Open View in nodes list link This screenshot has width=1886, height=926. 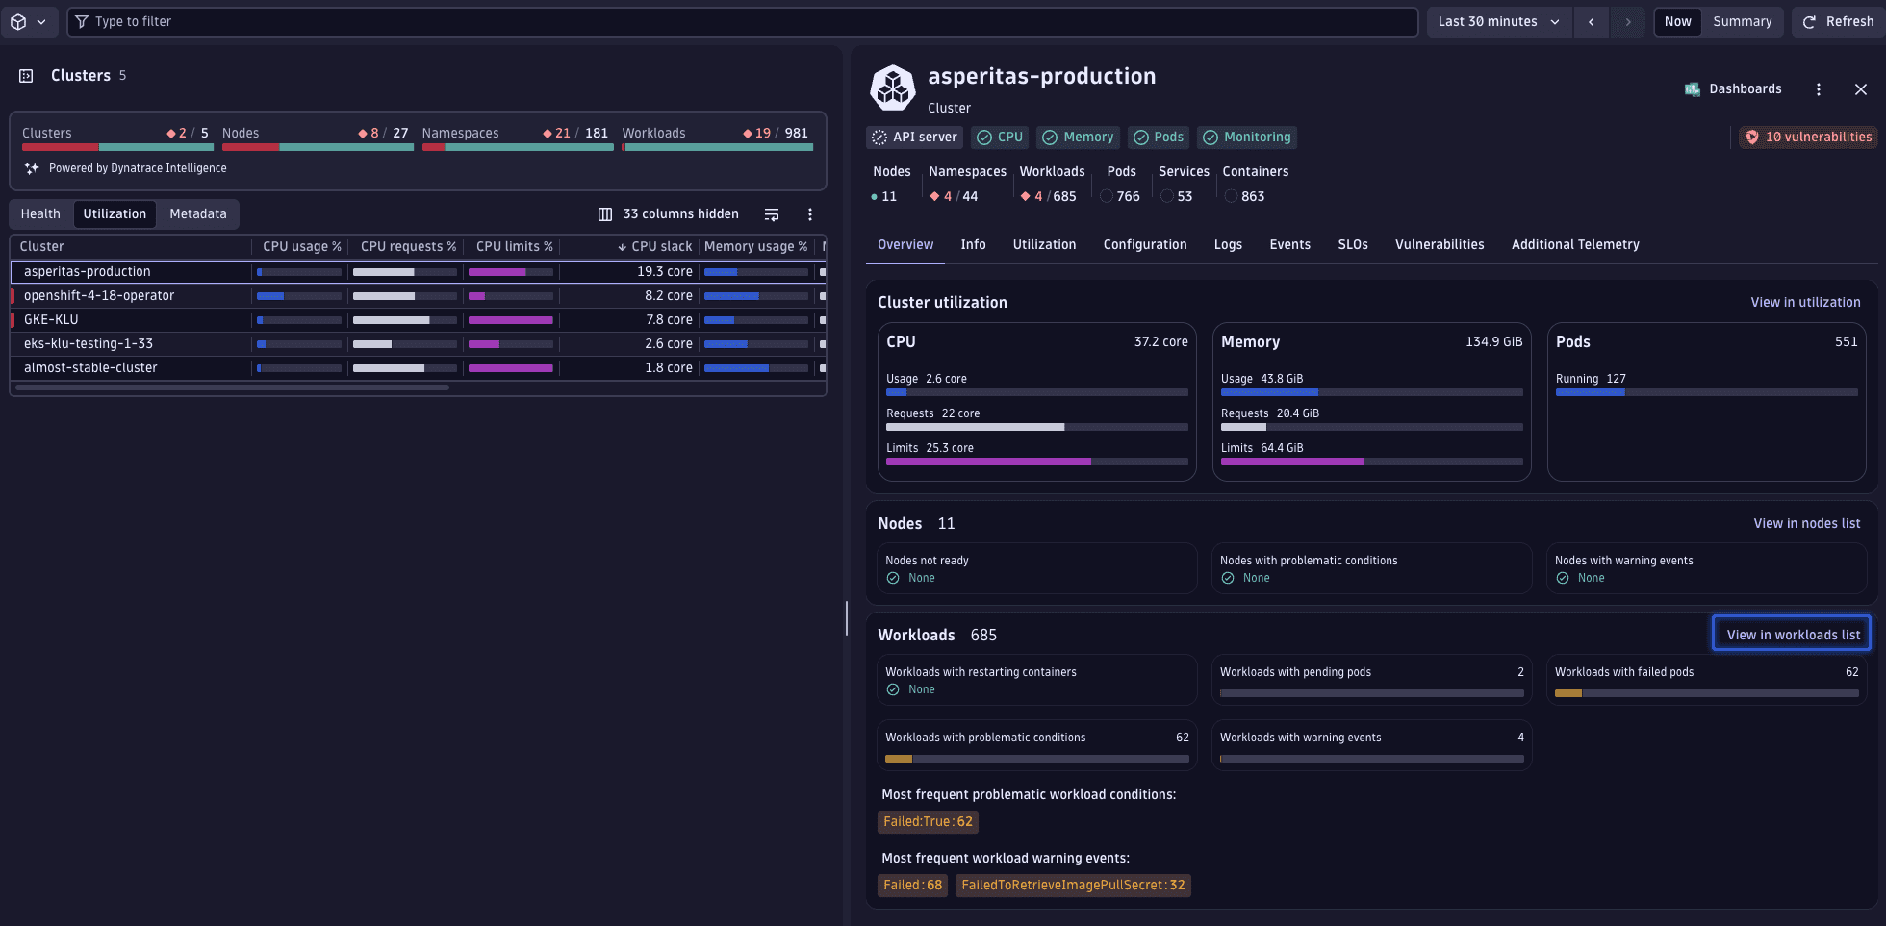[1807, 523]
